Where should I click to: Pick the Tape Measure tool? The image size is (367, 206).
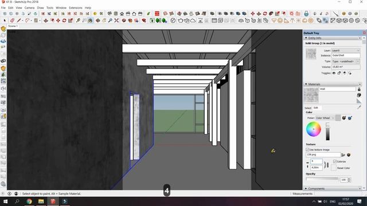pyautogui.click(x=78, y=21)
